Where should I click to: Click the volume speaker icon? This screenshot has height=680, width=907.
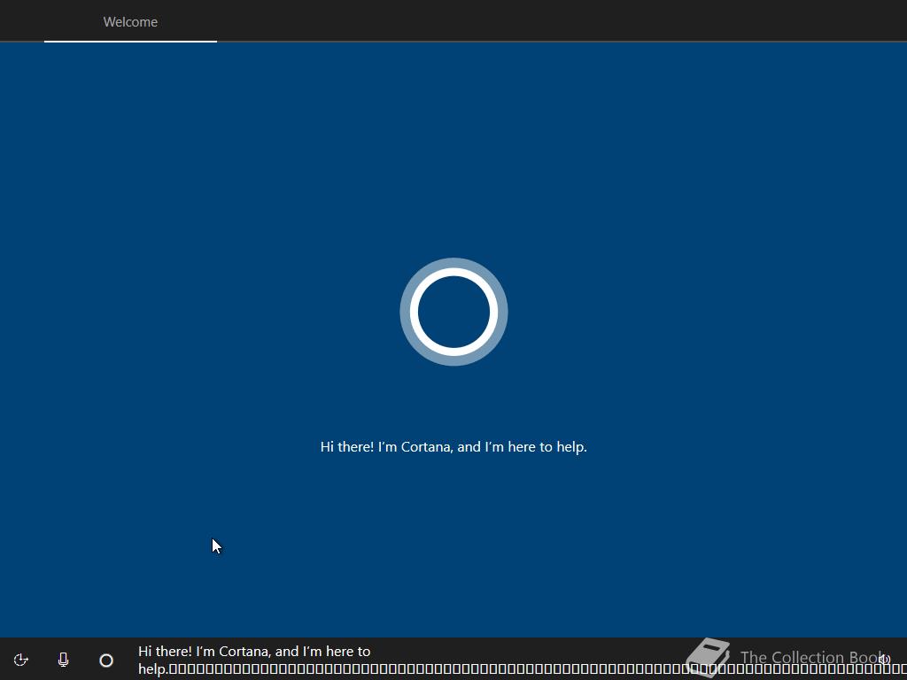(x=885, y=660)
